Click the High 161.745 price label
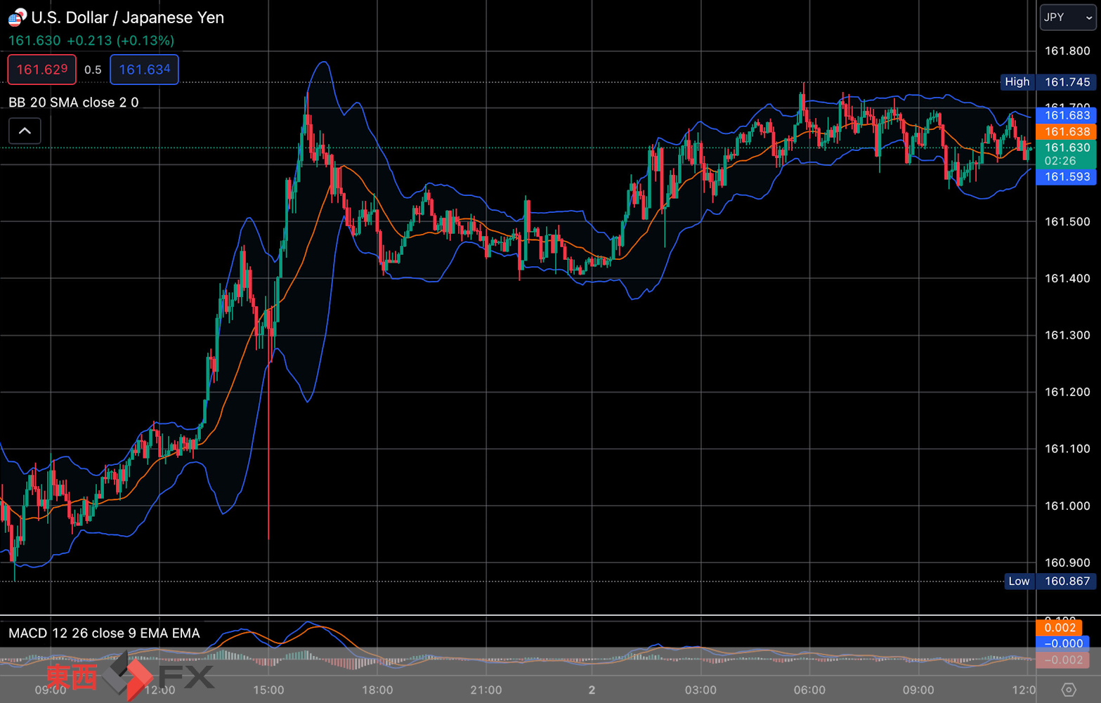 [x=1048, y=82]
